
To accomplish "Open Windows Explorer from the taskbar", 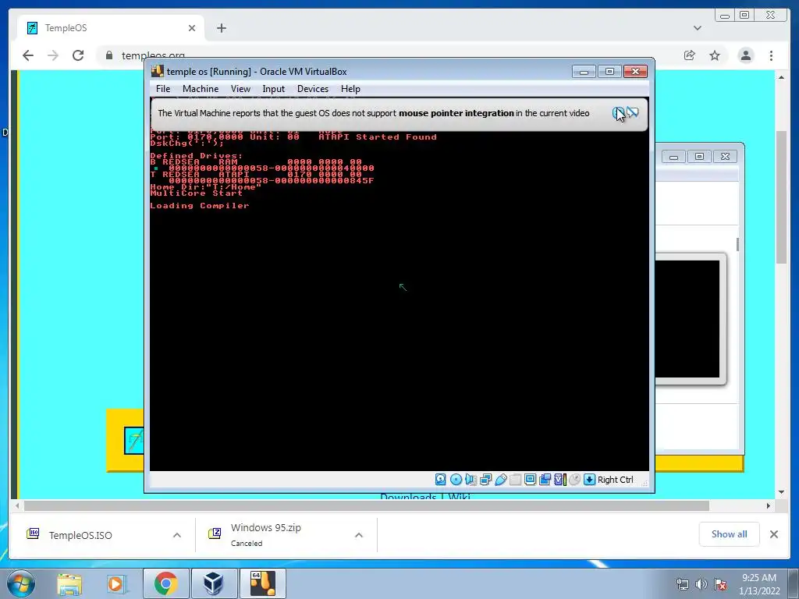I will 69,583.
